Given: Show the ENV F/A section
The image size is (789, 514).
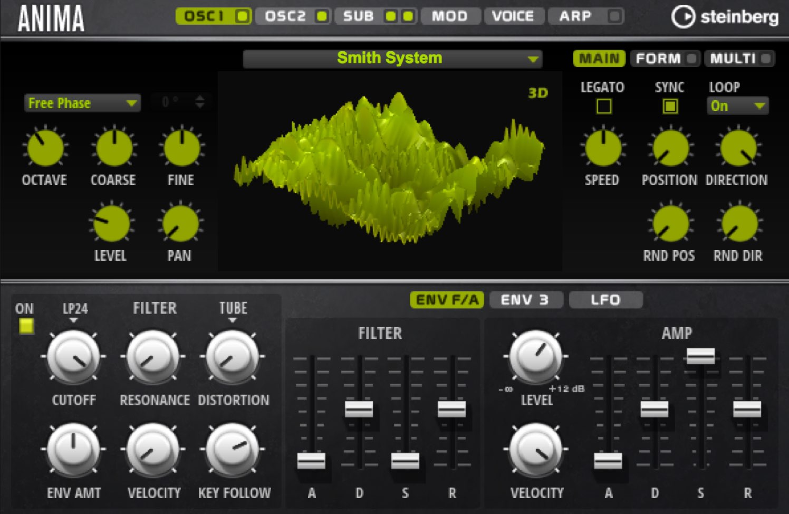Looking at the screenshot, I should [x=447, y=300].
